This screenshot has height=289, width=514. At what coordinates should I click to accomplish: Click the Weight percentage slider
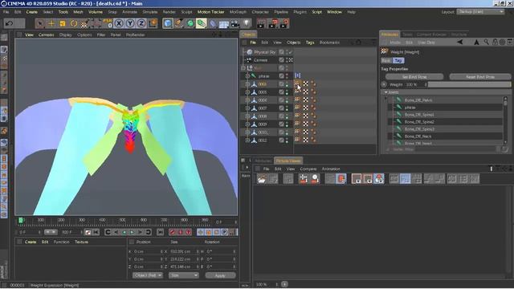point(469,84)
